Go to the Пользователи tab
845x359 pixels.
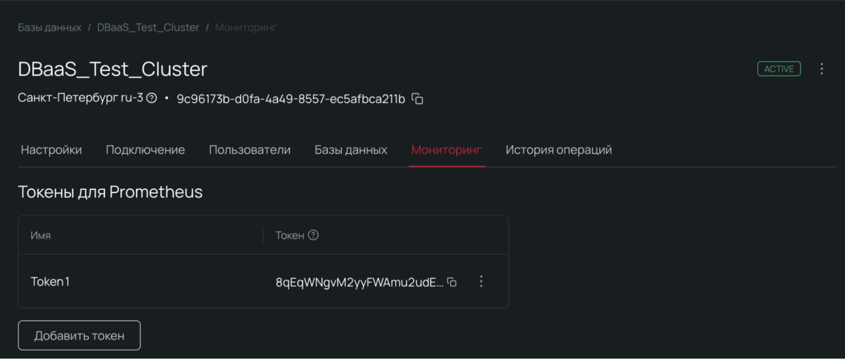(249, 150)
